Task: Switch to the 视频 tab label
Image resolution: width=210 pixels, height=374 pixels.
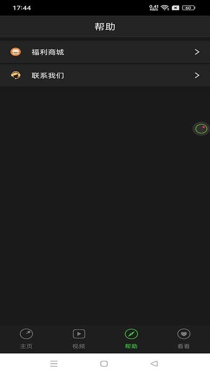Action: pyautogui.click(x=79, y=346)
